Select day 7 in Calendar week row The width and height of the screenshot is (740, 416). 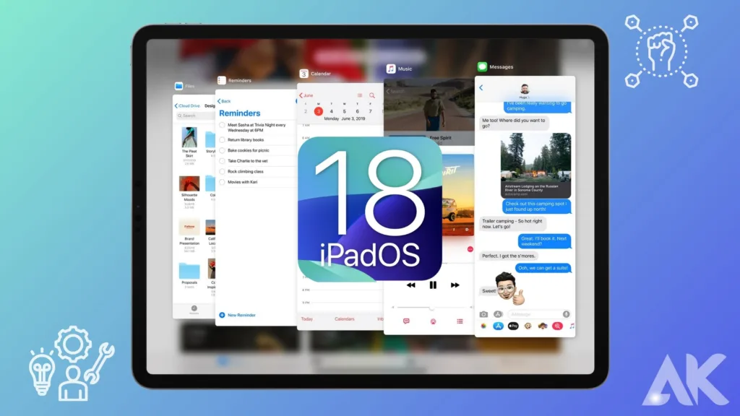click(371, 111)
